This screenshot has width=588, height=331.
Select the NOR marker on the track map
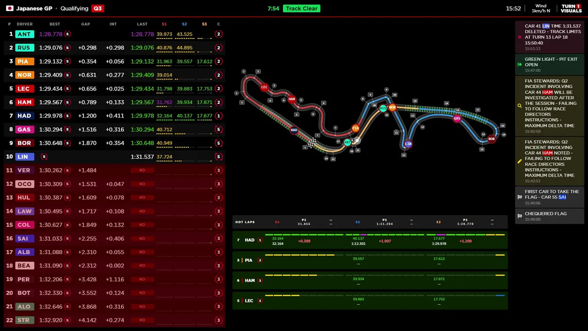(x=392, y=108)
